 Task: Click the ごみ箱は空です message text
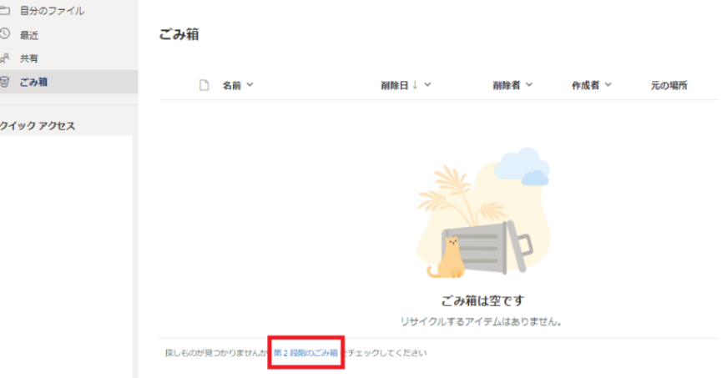(x=482, y=301)
